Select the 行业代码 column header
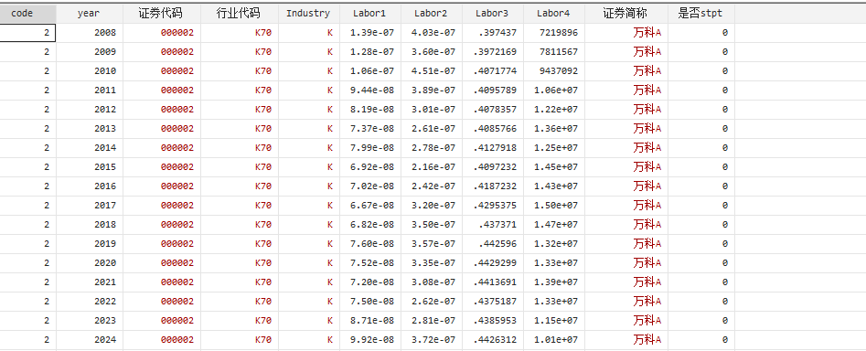 click(240, 13)
